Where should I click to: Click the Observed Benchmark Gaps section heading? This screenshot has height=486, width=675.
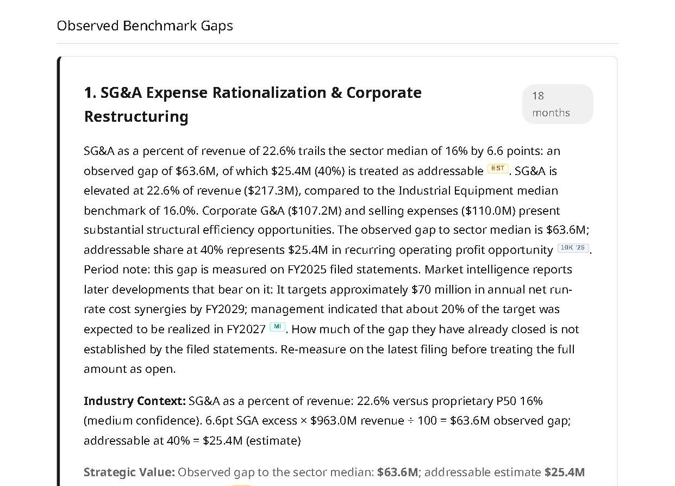click(145, 26)
